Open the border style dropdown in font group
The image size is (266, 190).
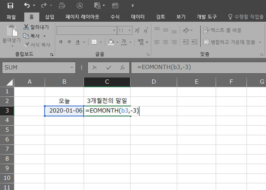point(100,42)
